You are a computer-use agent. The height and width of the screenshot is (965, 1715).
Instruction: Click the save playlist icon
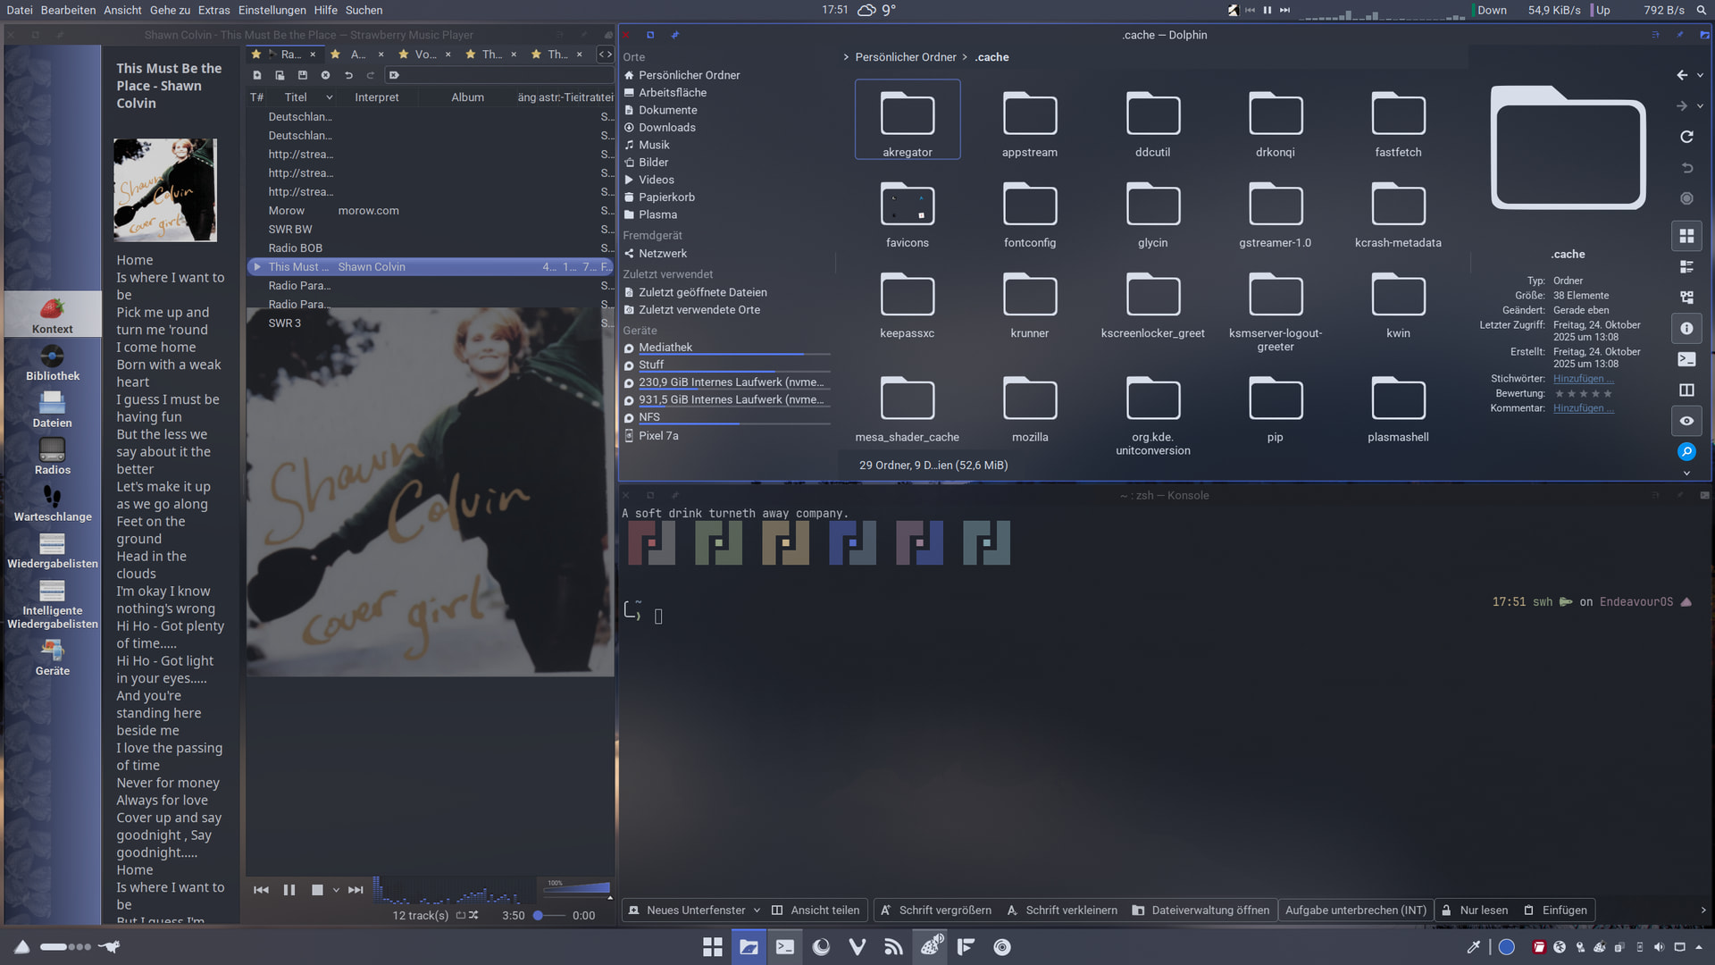(x=302, y=75)
